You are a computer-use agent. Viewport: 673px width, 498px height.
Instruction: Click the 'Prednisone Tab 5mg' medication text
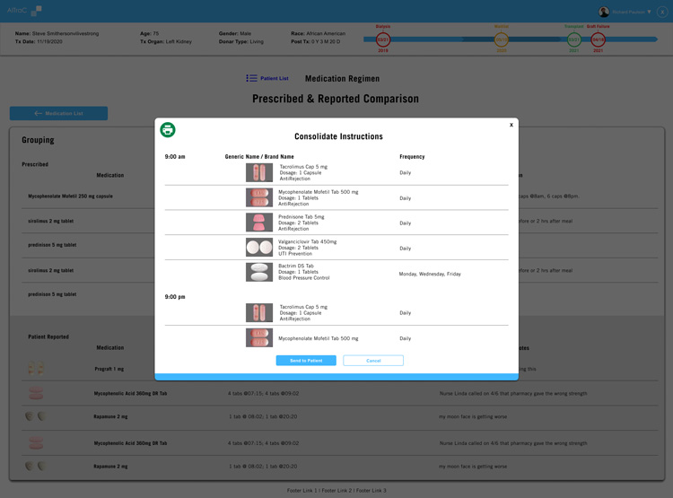click(x=302, y=217)
